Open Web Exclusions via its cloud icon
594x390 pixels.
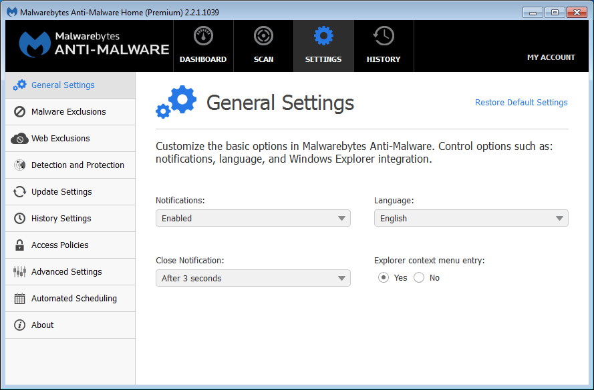(19, 139)
